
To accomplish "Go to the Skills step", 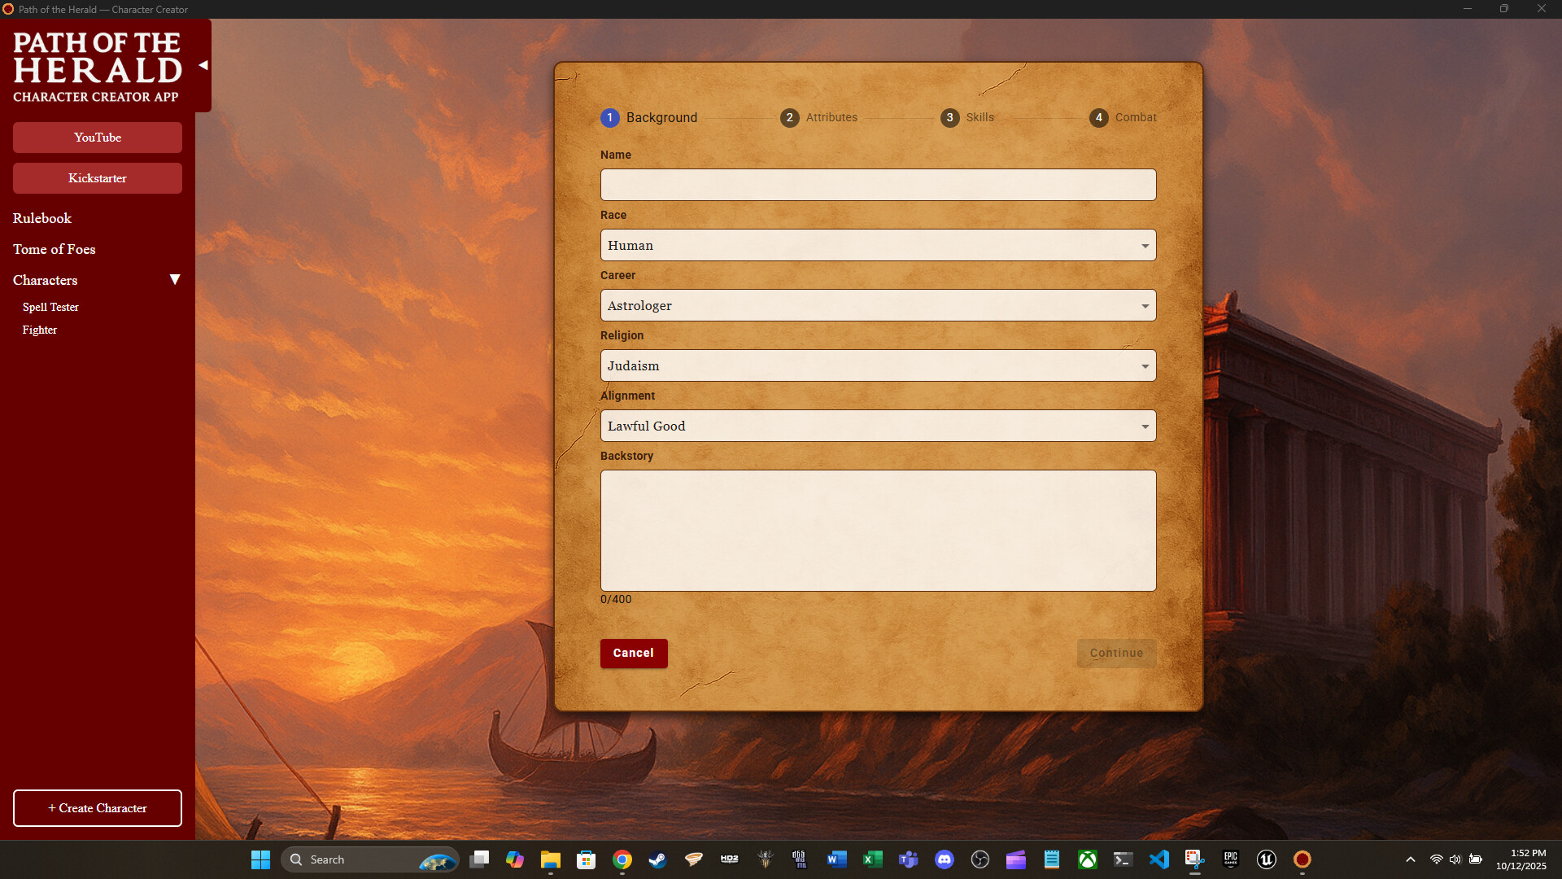I will (x=967, y=117).
